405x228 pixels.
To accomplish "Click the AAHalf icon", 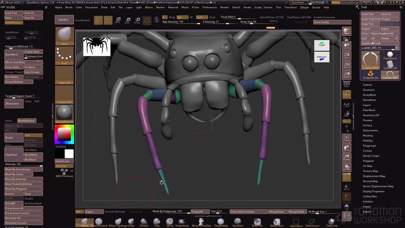I will [x=346, y=75].
